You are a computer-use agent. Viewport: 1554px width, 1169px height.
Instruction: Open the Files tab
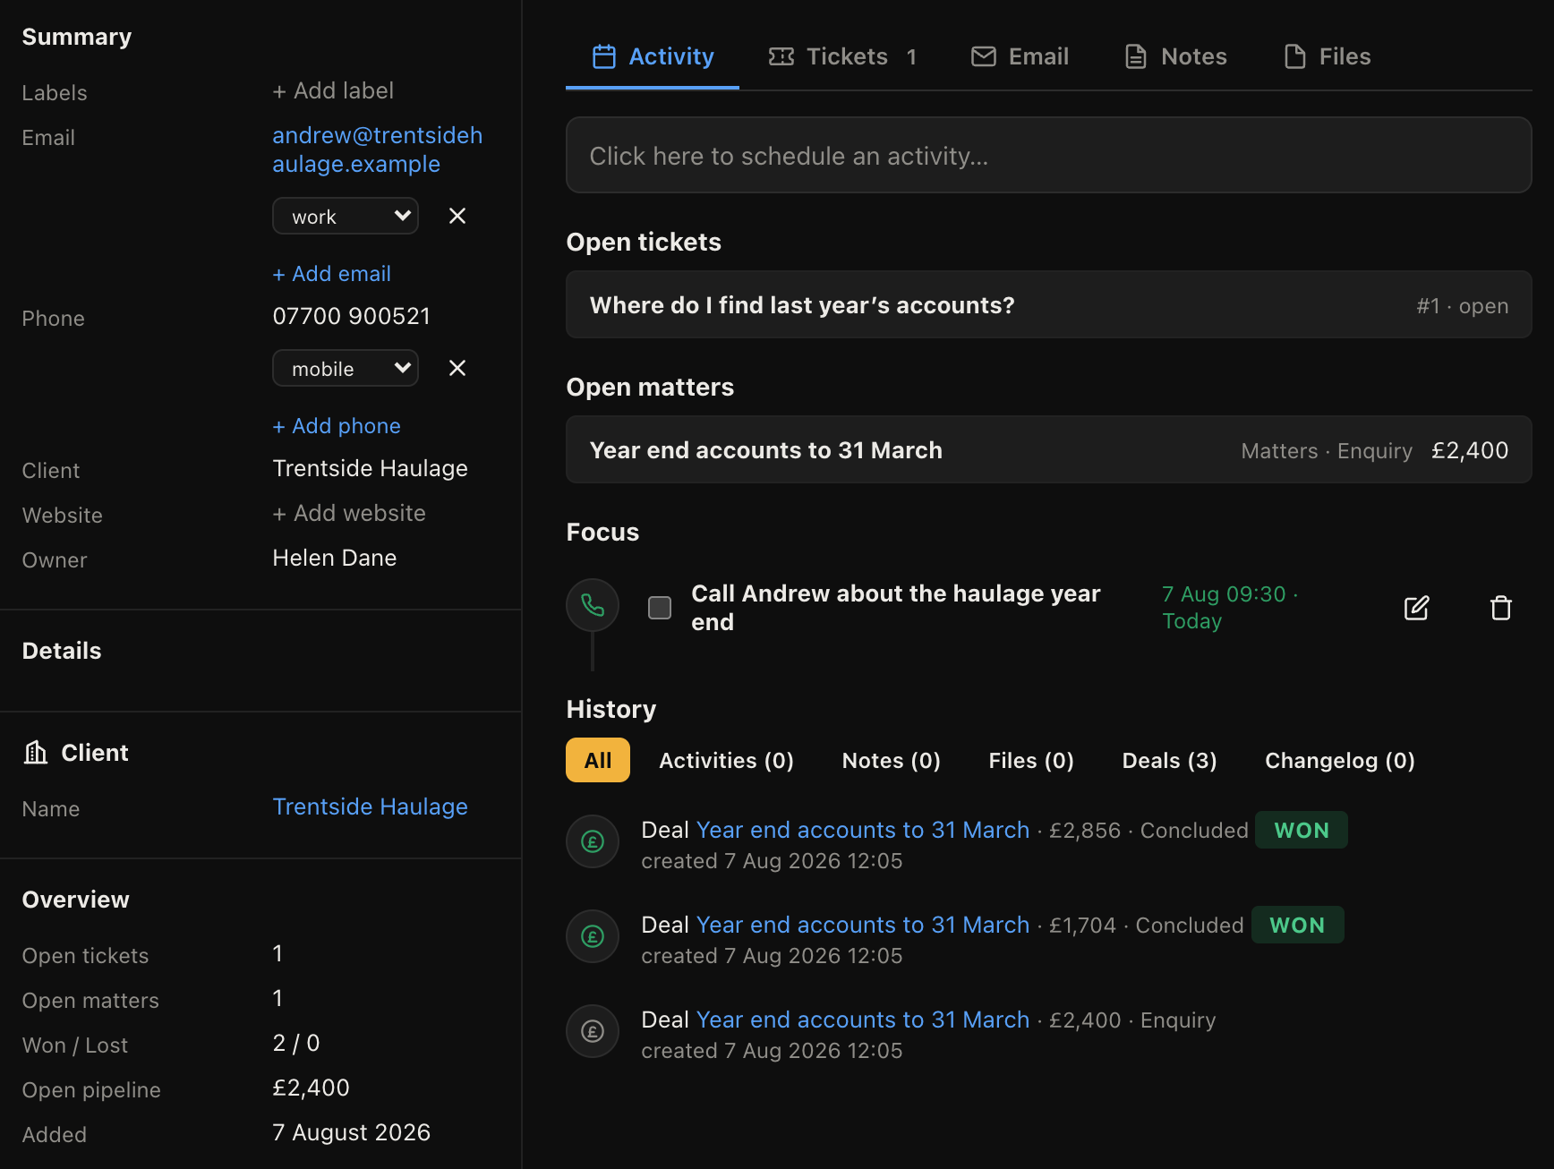[x=1327, y=56]
